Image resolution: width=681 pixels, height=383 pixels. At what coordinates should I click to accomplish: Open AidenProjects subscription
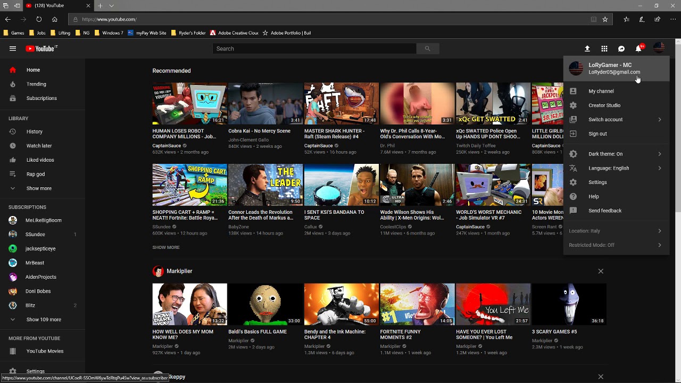tap(43, 277)
